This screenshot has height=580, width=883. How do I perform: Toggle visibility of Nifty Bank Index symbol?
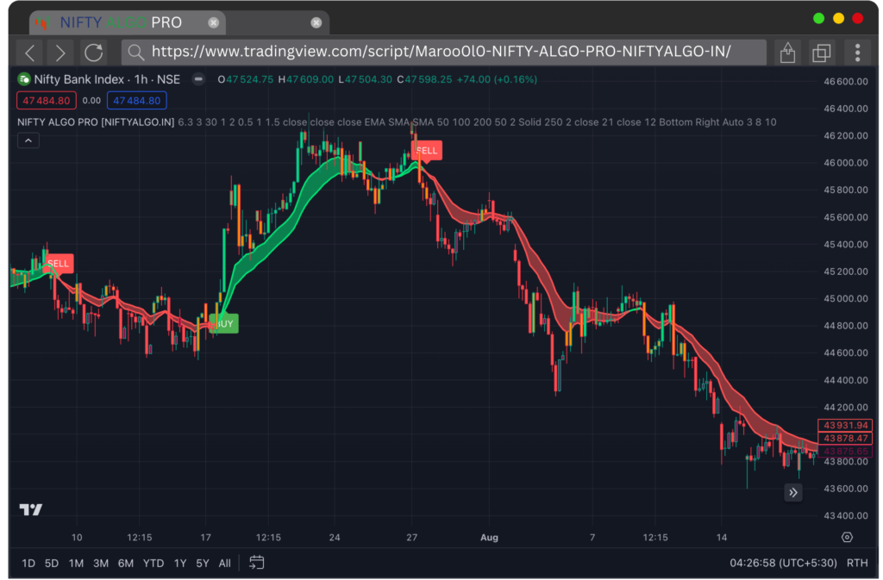point(198,79)
